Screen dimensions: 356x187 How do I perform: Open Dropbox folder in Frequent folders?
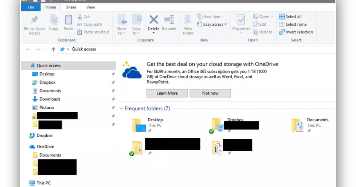pyautogui.click(x=234, y=125)
